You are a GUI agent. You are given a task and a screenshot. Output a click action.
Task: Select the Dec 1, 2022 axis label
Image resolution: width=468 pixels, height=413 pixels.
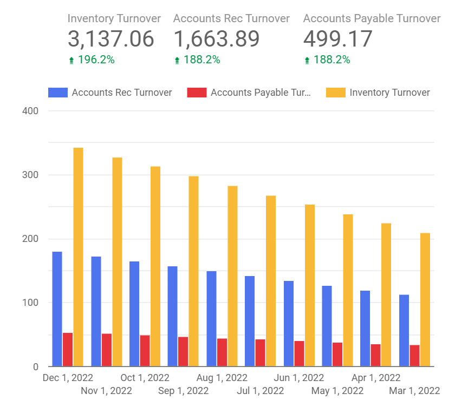(x=68, y=377)
